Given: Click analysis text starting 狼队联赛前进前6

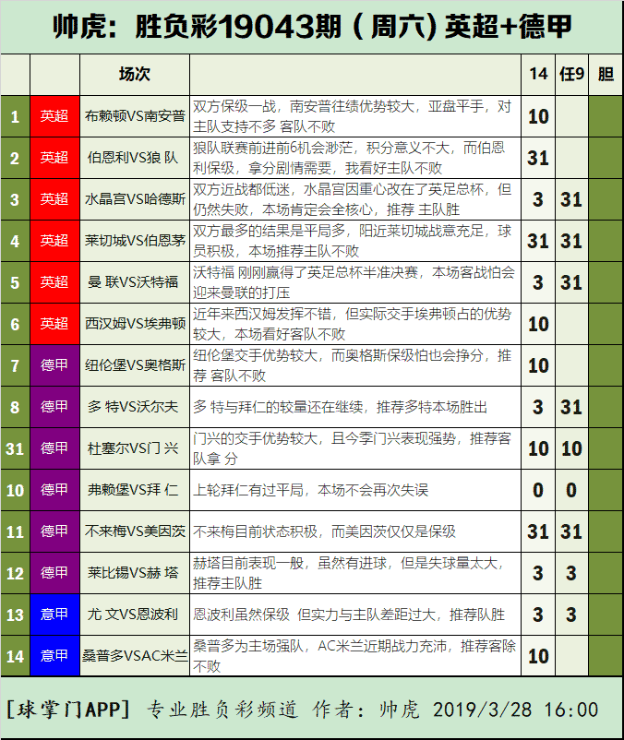Looking at the screenshot, I should point(349,158).
